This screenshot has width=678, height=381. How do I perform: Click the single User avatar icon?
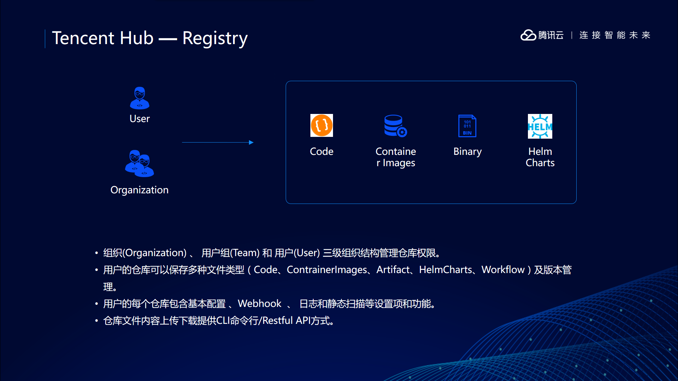(x=139, y=98)
